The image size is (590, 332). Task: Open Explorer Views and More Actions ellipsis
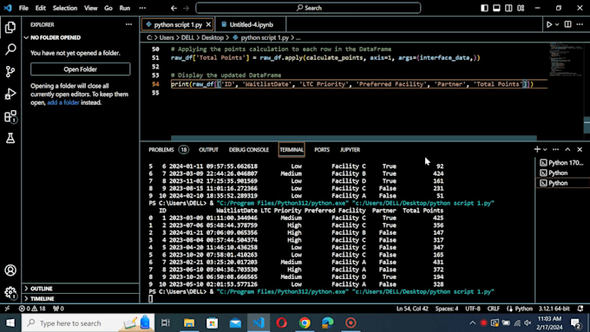128,24
